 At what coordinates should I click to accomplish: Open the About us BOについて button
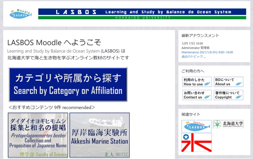[x=228, y=82]
